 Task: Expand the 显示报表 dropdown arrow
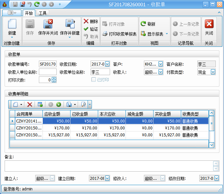(167, 34)
